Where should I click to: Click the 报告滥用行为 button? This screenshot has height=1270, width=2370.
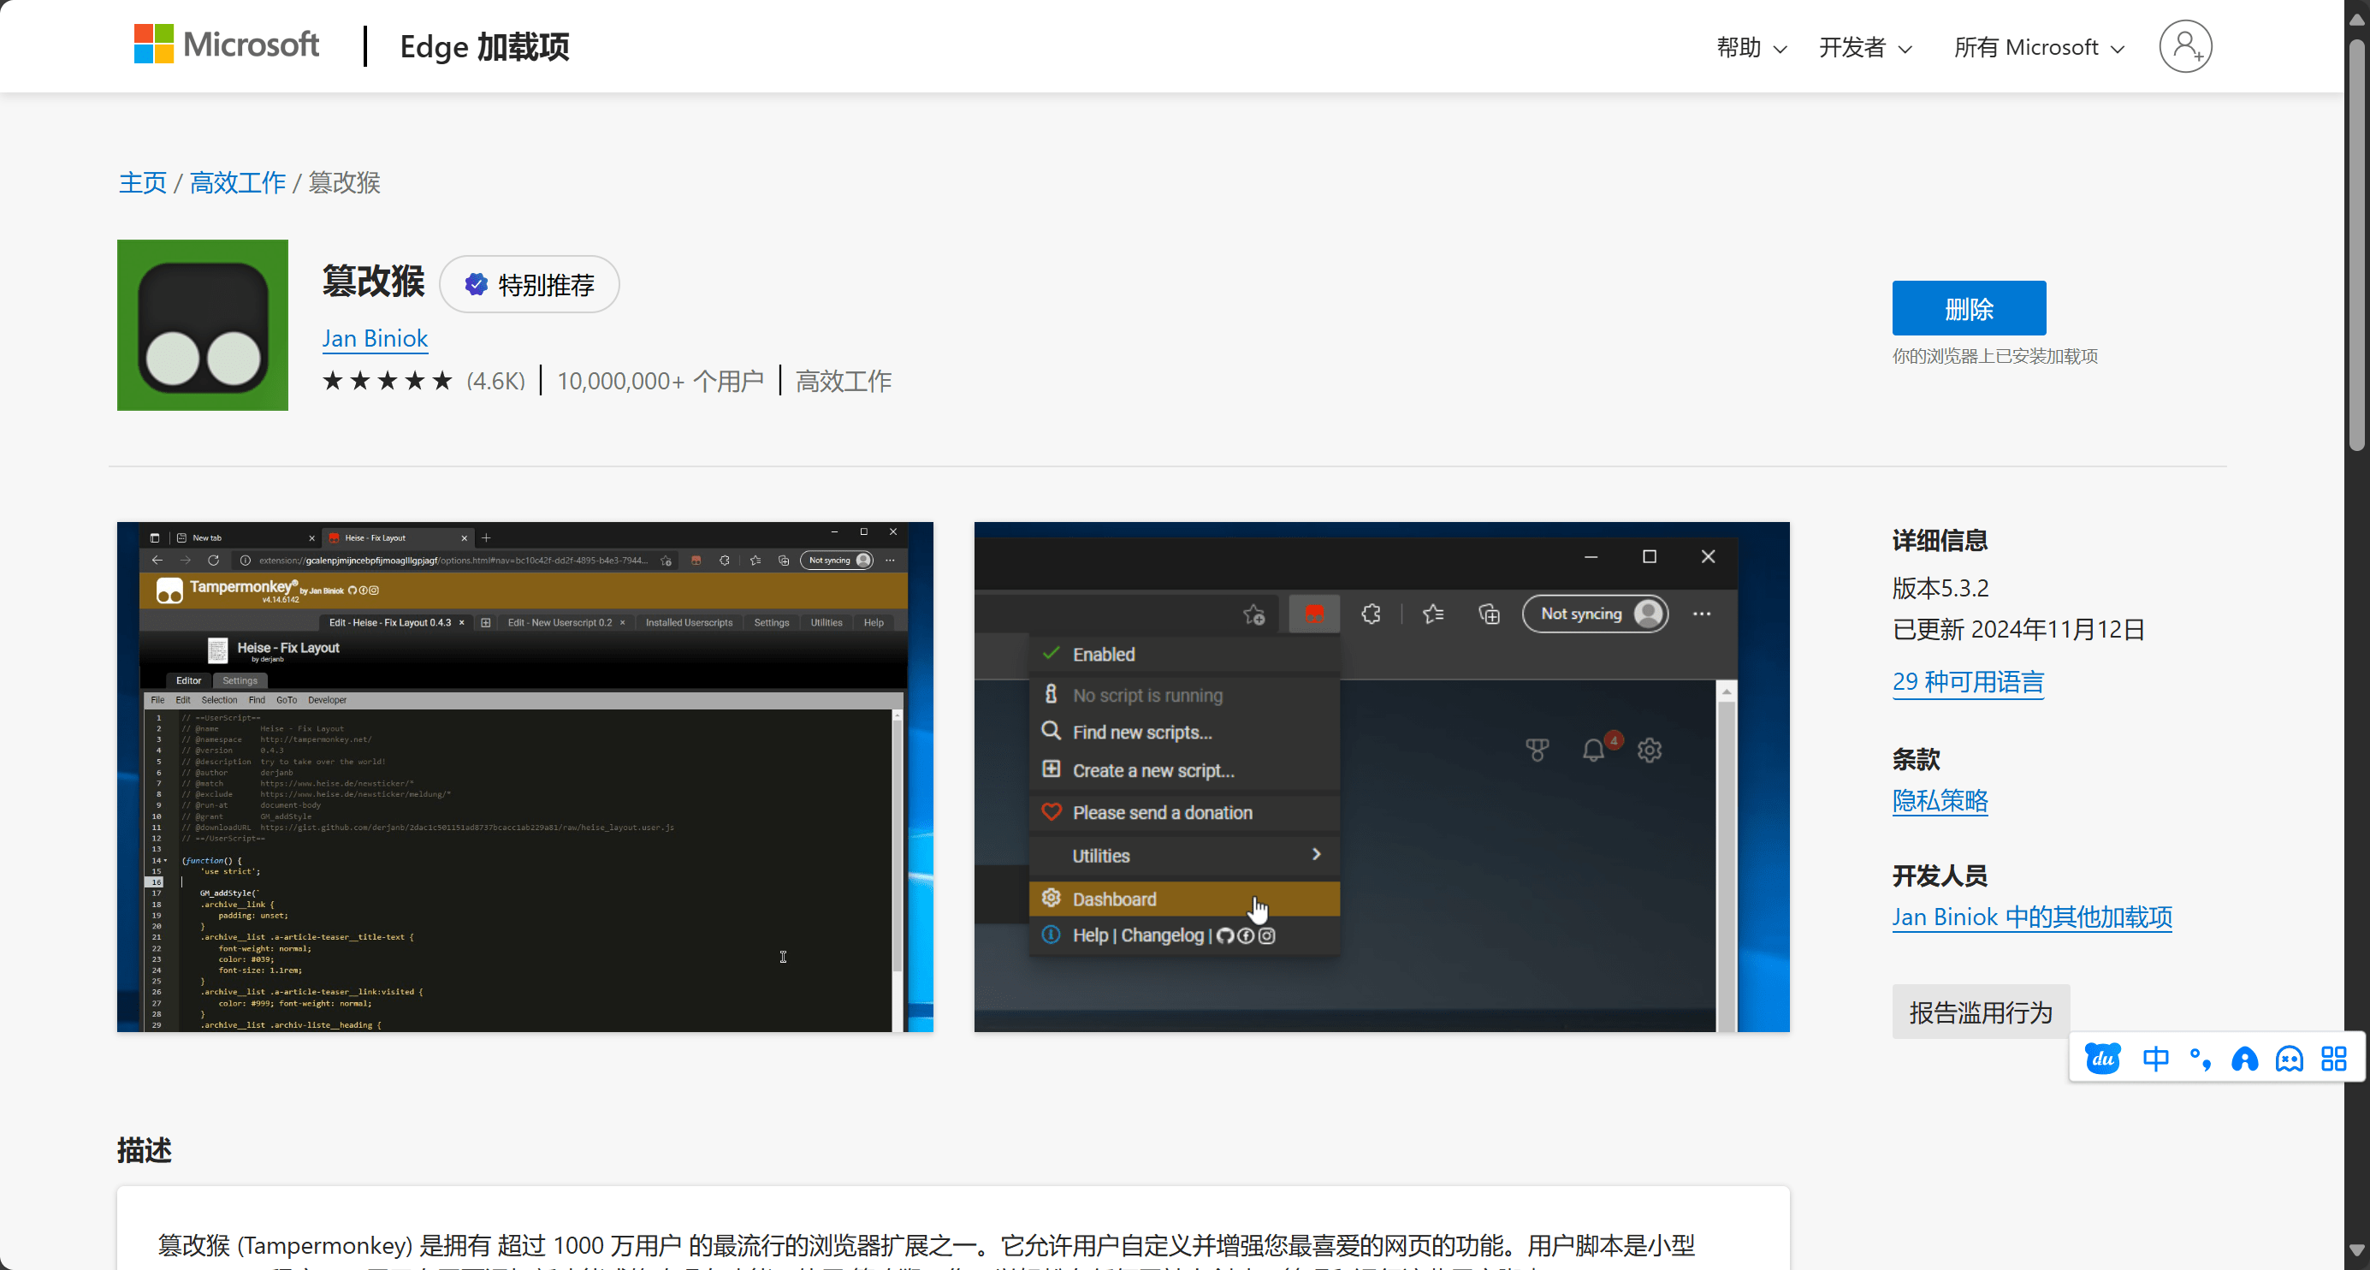click(1981, 1012)
